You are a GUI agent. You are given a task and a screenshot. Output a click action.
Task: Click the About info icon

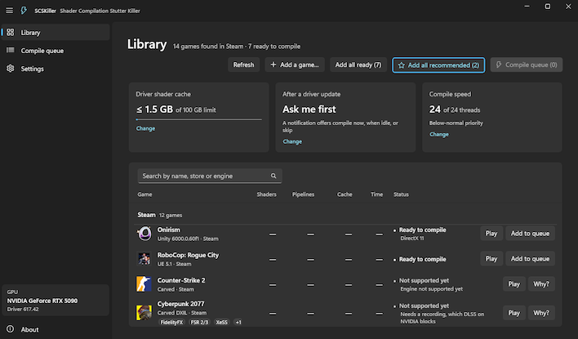pos(11,329)
